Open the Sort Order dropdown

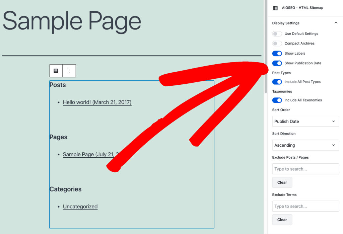[x=305, y=121]
